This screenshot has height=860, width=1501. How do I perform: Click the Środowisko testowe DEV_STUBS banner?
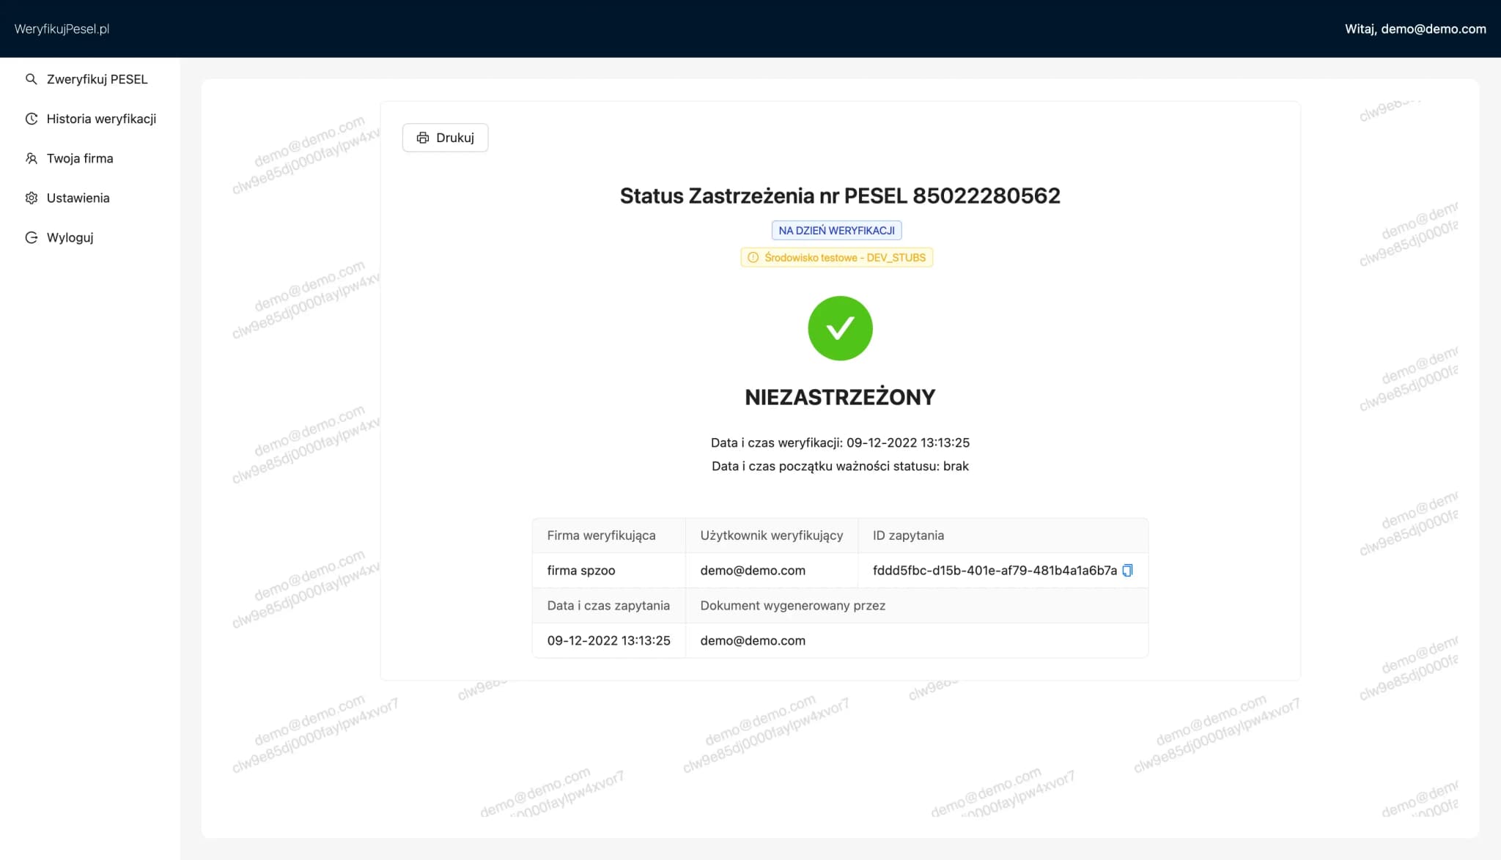[836, 257]
